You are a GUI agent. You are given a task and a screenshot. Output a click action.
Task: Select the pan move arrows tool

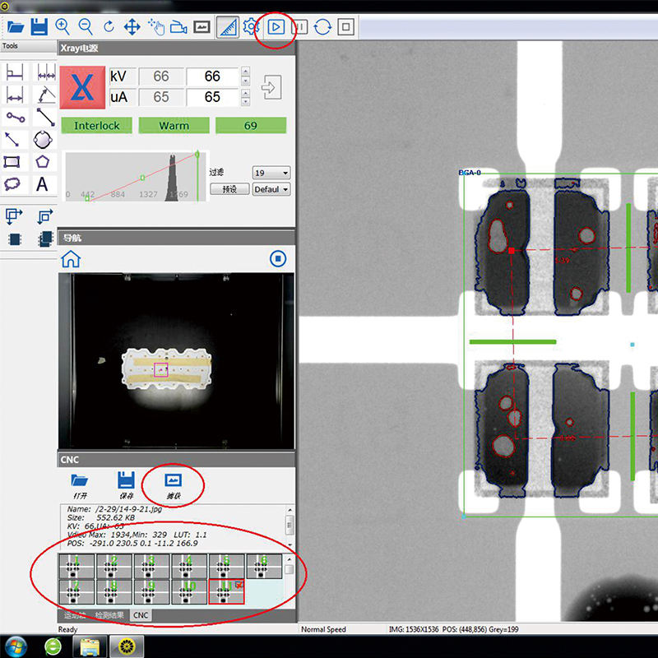click(132, 27)
